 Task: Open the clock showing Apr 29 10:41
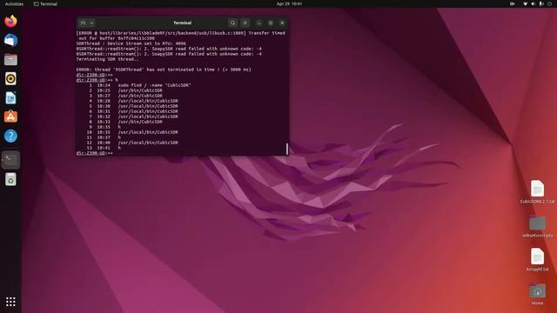click(289, 3)
